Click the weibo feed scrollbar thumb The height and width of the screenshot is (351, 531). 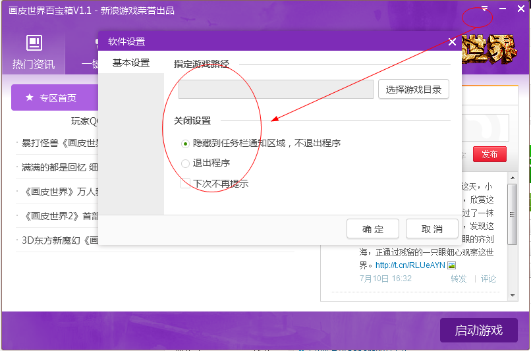coord(513,214)
